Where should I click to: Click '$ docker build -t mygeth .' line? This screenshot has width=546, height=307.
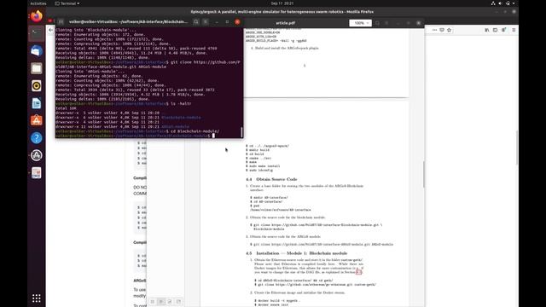pos(276,301)
